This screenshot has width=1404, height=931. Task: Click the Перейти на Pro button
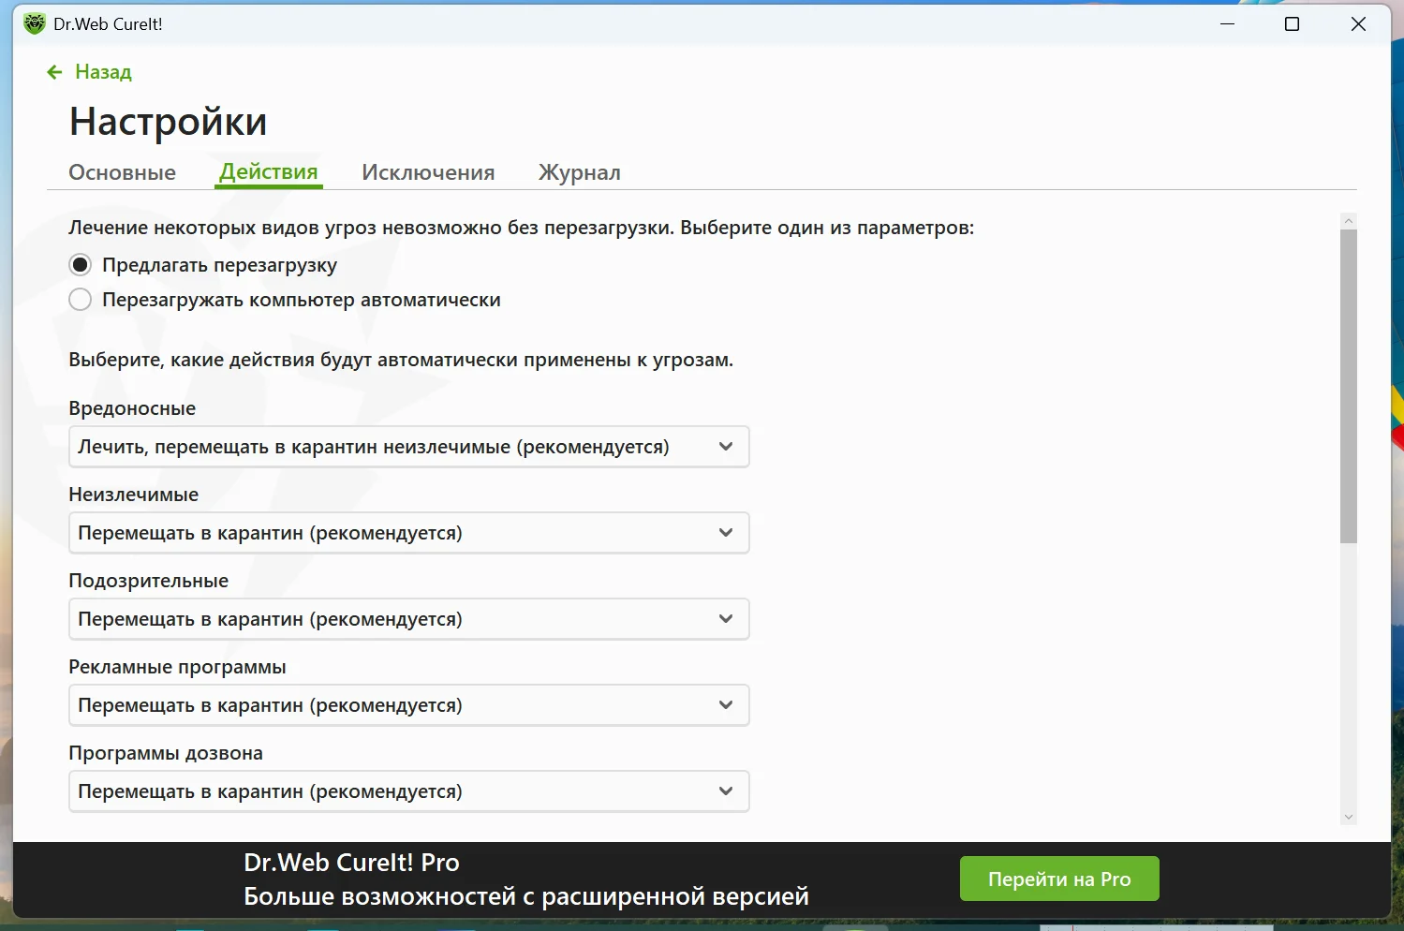click(x=1059, y=879)
